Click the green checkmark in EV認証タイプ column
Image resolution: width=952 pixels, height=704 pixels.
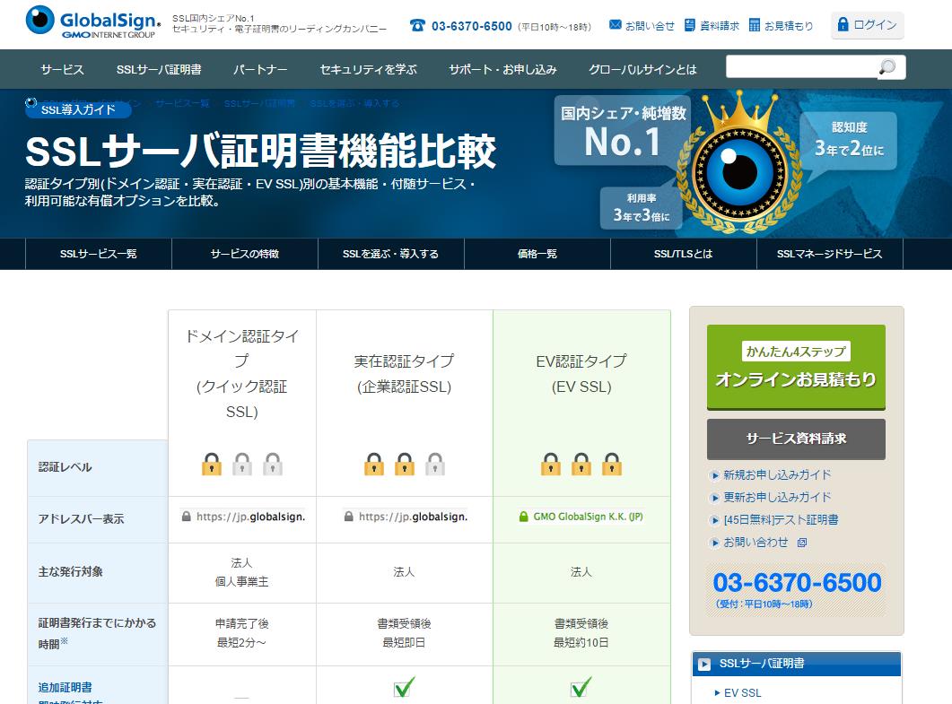581,686
